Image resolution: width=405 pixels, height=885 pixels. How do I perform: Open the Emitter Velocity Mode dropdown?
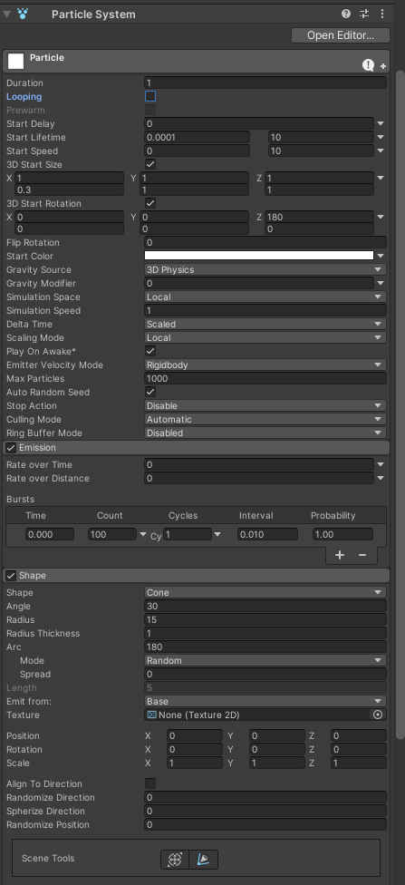pyautogui.click(x=265, y=365)
